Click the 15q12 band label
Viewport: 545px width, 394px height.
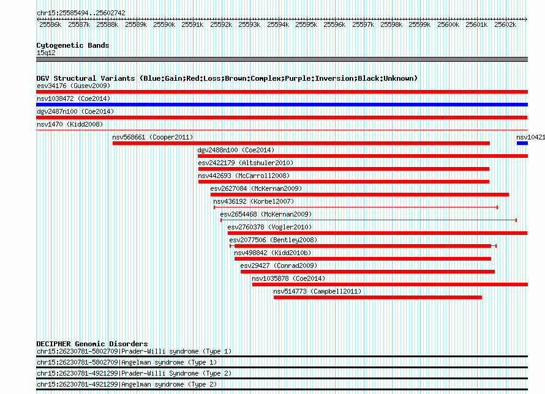tap(46, 53)
